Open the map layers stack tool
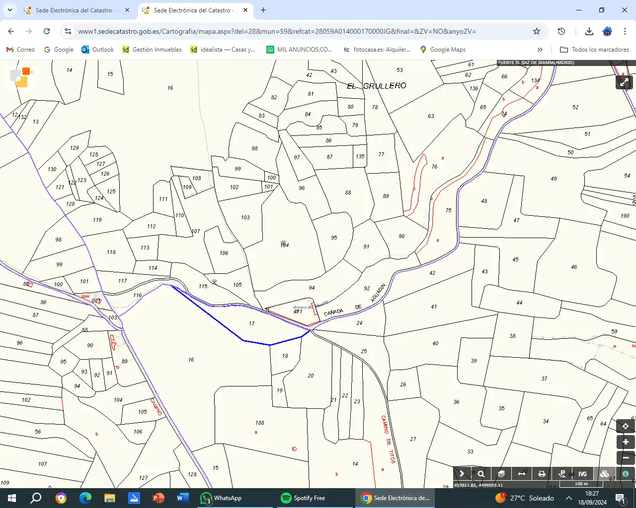636x508 pixels. pyautogui.click(x=501, y=474)
